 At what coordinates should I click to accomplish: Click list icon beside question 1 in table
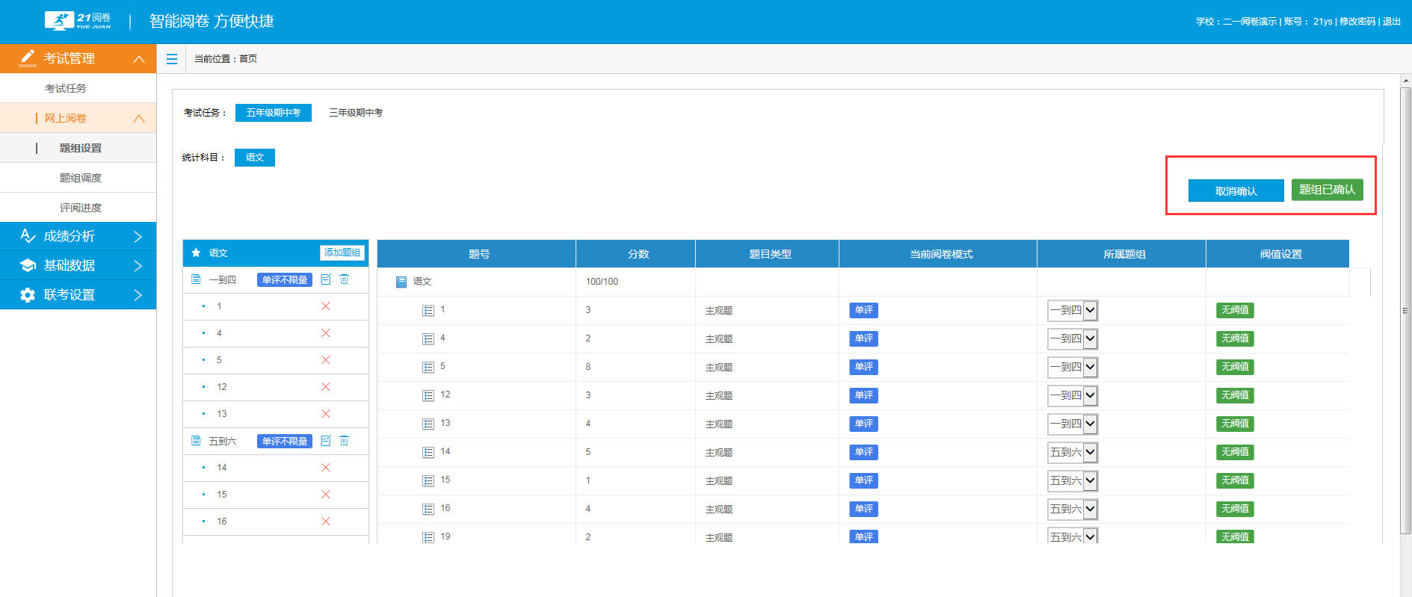pyautogui.click(x=428, y=310)
